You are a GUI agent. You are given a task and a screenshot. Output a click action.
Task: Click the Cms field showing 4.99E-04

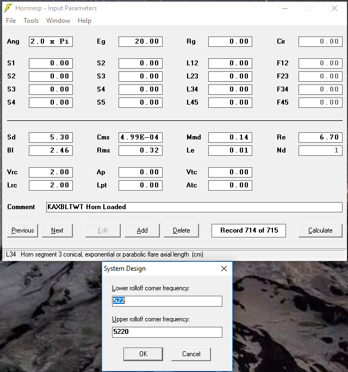pyautogui.click(x=140, y=137)
